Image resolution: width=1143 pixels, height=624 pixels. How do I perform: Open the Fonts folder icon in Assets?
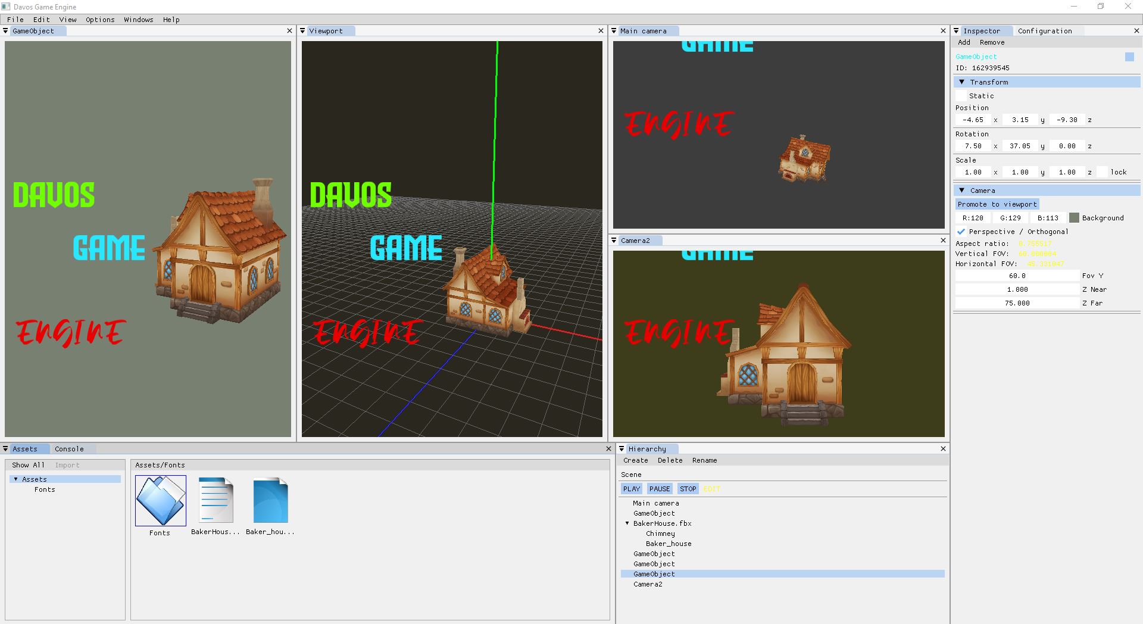[x=160, y=500]
